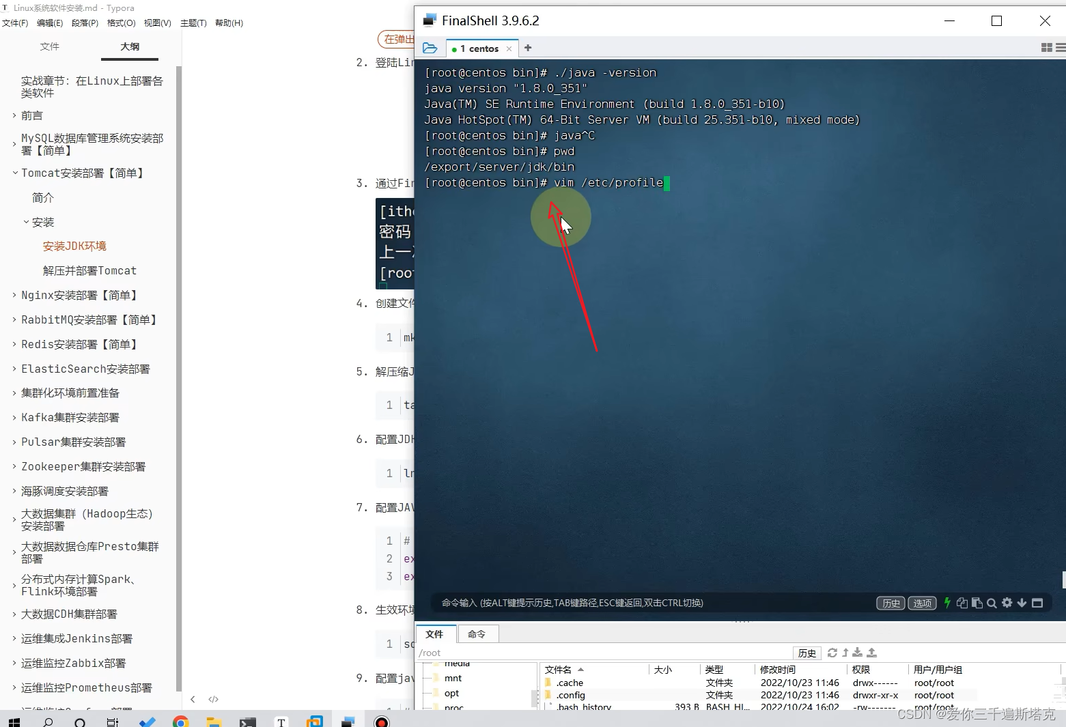Click the /root path input field
The height and width of the screenshot is (727, 1066).
(x=604, y=653)
